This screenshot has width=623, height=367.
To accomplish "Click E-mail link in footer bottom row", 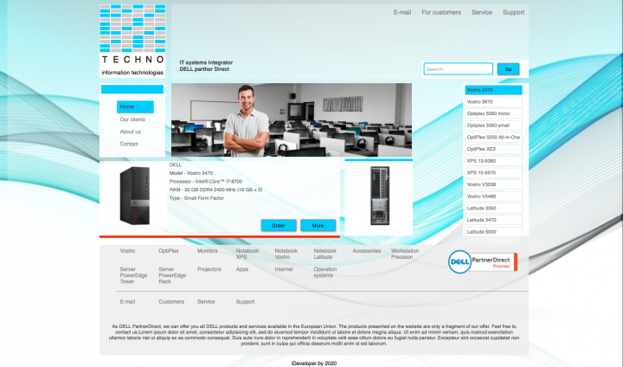I will 127,302.
